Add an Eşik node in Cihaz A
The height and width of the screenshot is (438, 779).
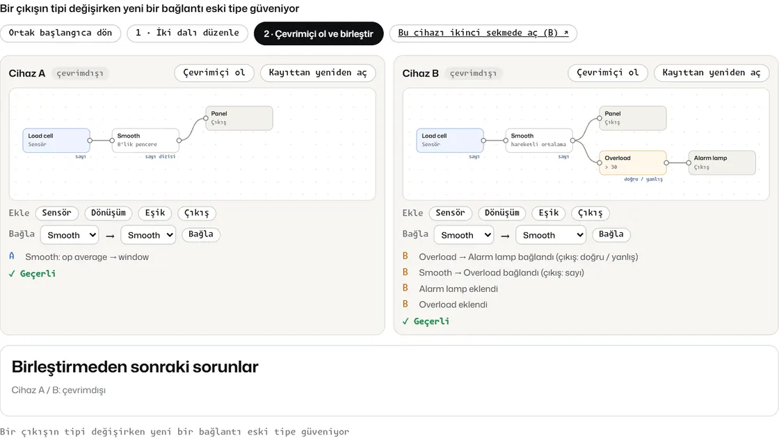(155, 213)
